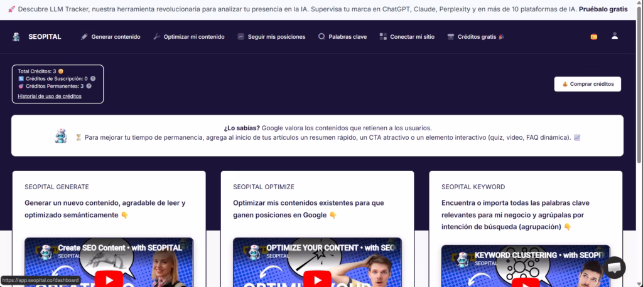Go to Seguir mis posiciones
This screenshot has height=287, width=643.
coord(276,37)
